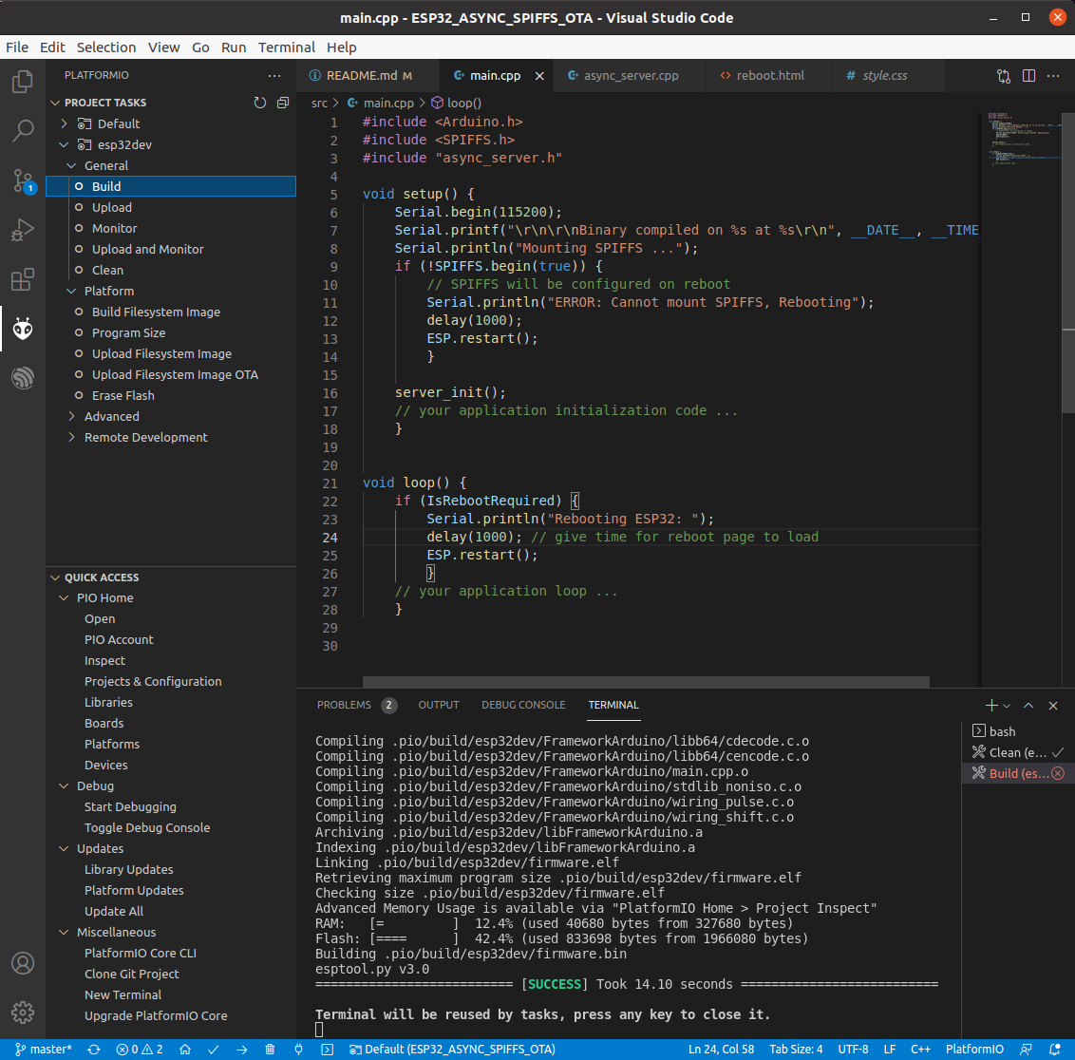This screenshot has width=1075, height=1060.
Task: Run the Upload and Monitor task
Action: pyautogui.click(x=171, y=249)
